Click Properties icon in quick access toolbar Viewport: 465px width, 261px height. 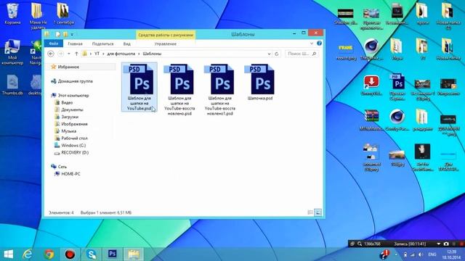click(x=58, y=34)
